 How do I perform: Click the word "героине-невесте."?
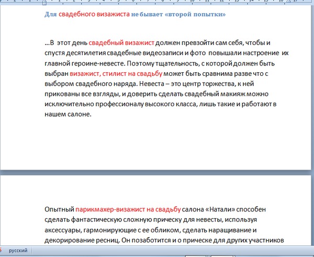pyautogui.click(x=98, y=63)
